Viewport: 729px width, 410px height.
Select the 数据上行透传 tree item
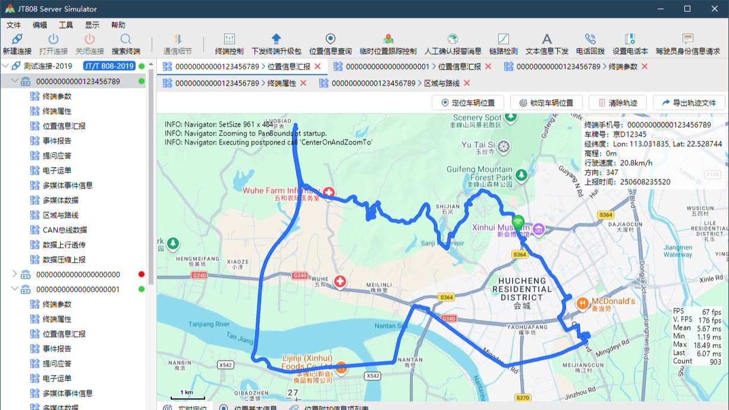(64, 245)
